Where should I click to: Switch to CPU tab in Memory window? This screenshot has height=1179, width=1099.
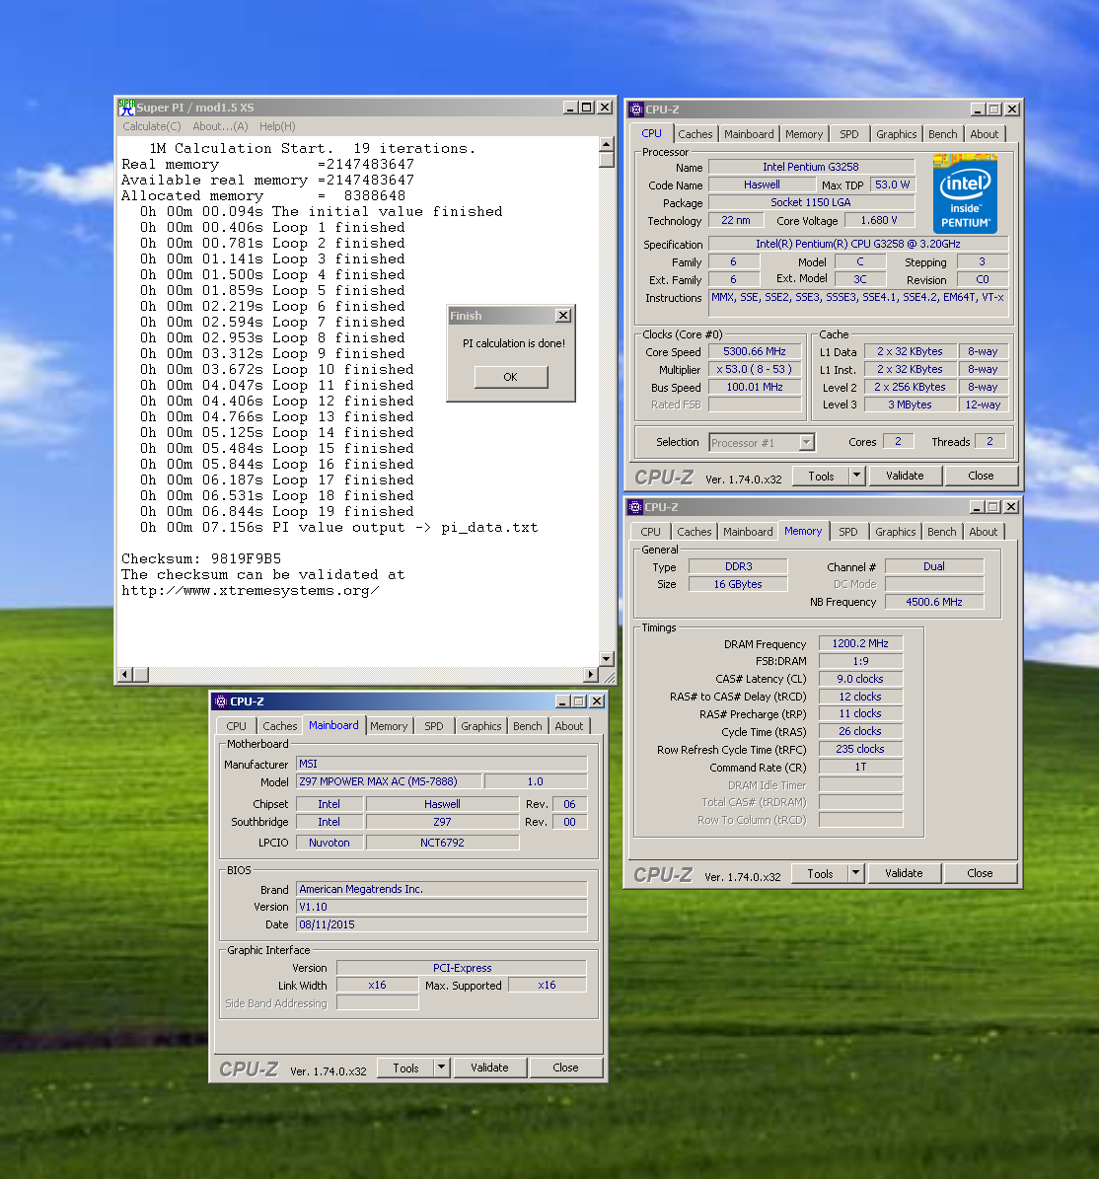(651, 533)
